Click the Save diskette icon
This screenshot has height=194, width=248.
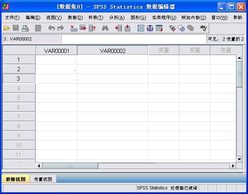[16, 28]
